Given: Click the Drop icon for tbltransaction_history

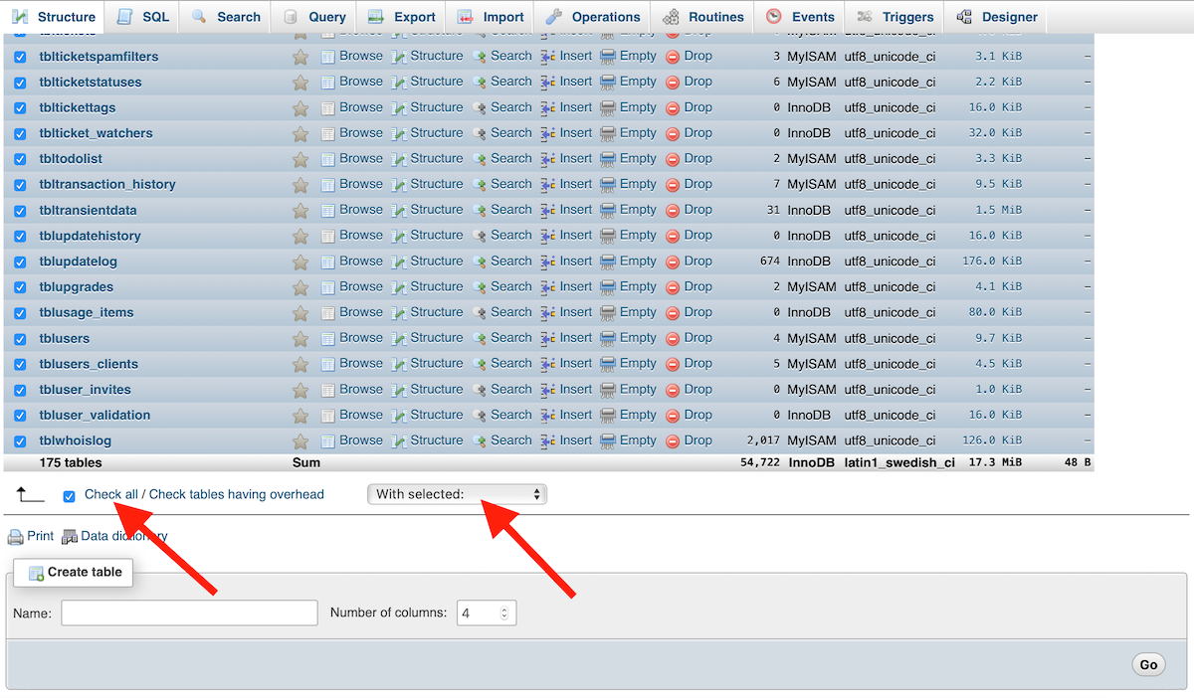Looking at the screenshot, I should pos(673,185).
